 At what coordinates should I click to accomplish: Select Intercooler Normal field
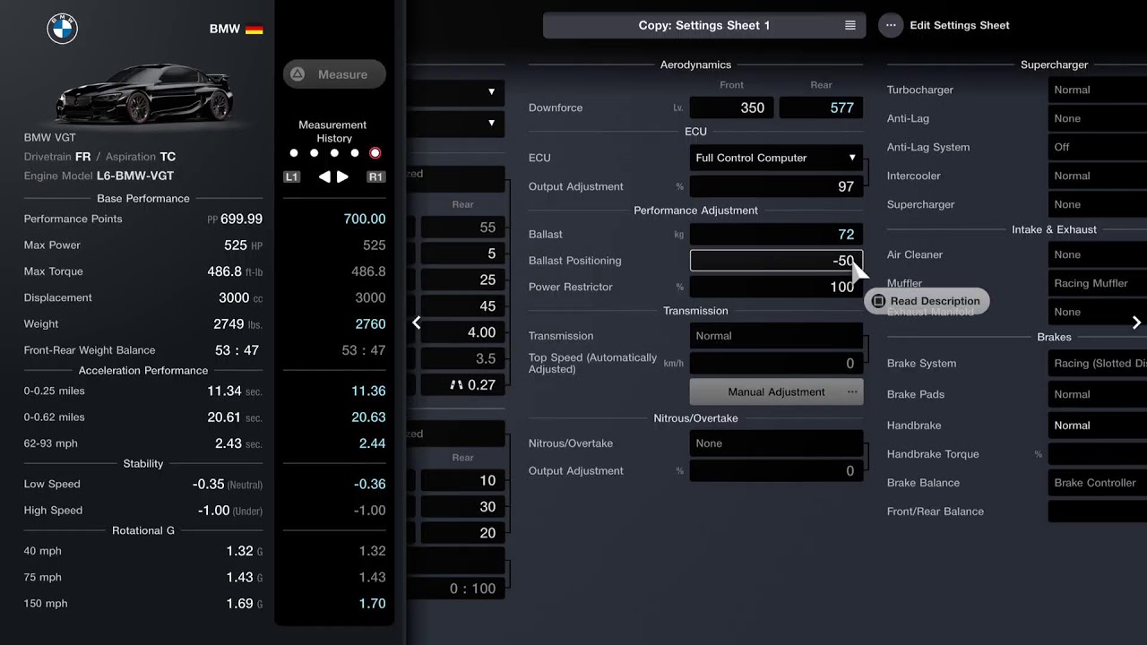(x=1098, y=176)
